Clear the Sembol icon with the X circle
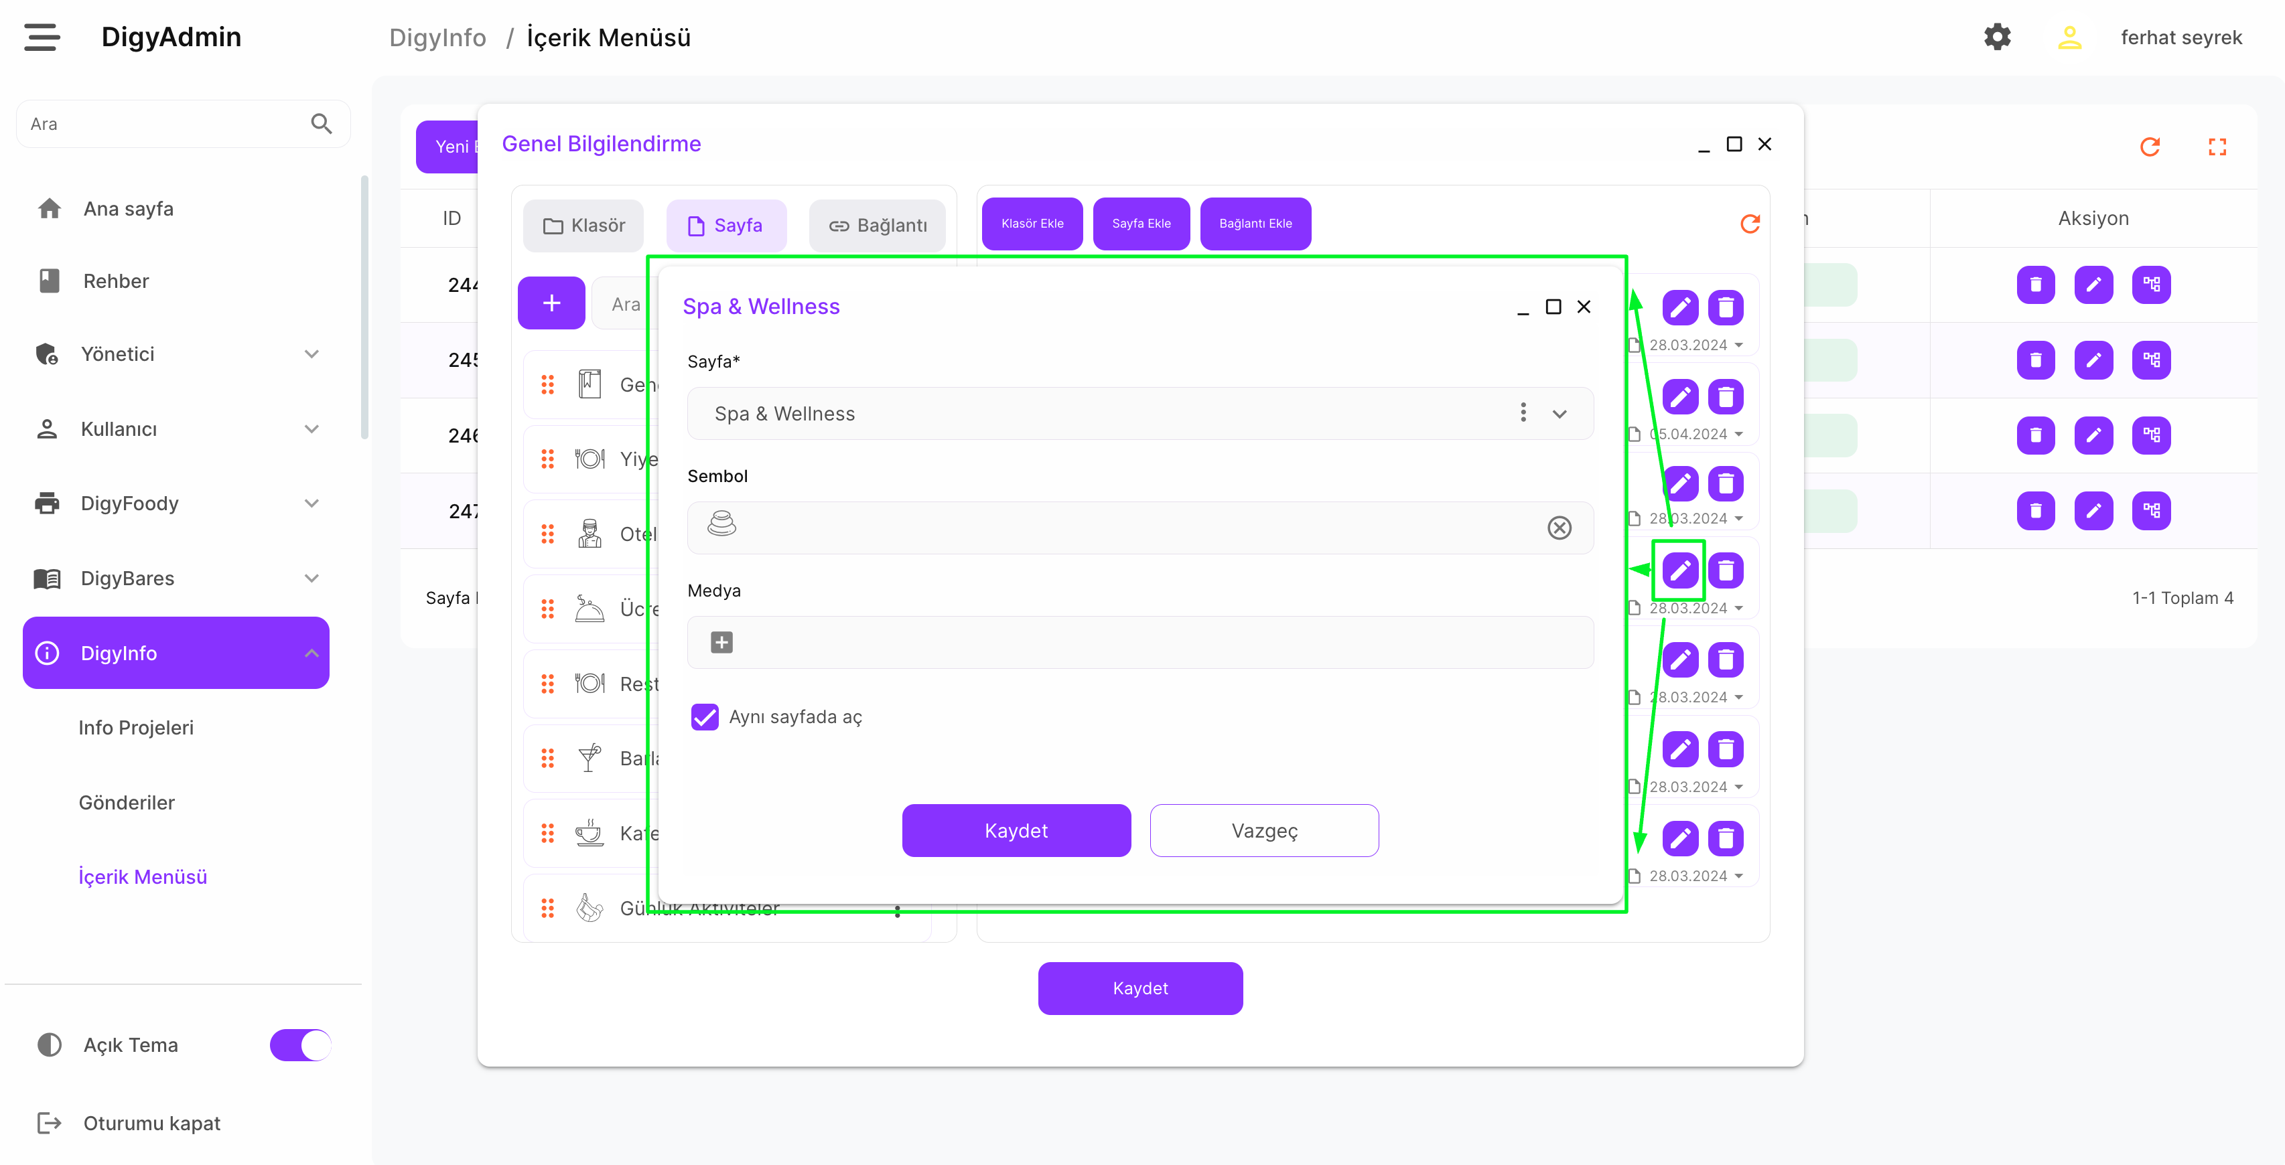The width and height of the screenshot is (2285, 1165). pos(1559,528)
